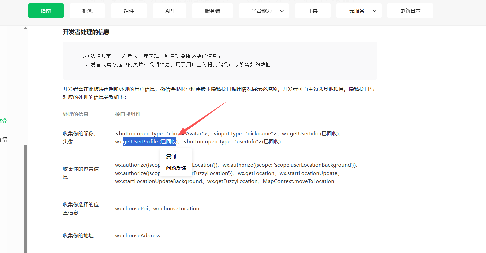Select the green highlighted sidebar item

click(3, 121)
